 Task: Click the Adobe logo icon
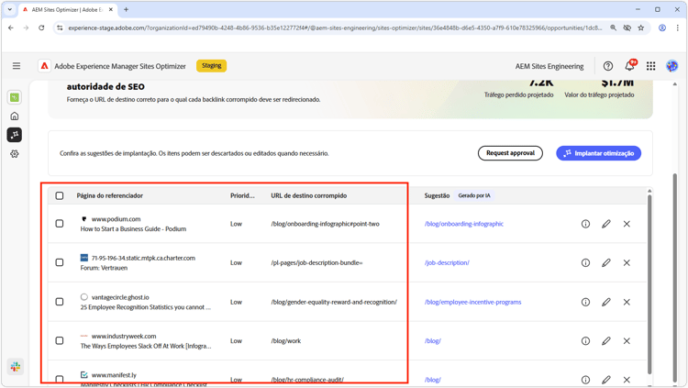tap(44, 66)
